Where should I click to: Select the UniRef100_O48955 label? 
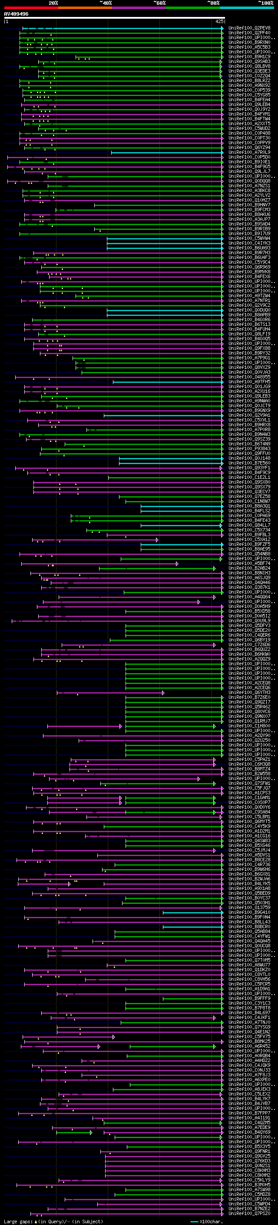[249, 377]
